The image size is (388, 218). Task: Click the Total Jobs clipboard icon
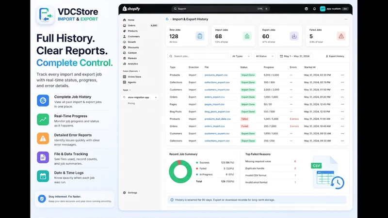pyautogui.click(x=200, y=36)
